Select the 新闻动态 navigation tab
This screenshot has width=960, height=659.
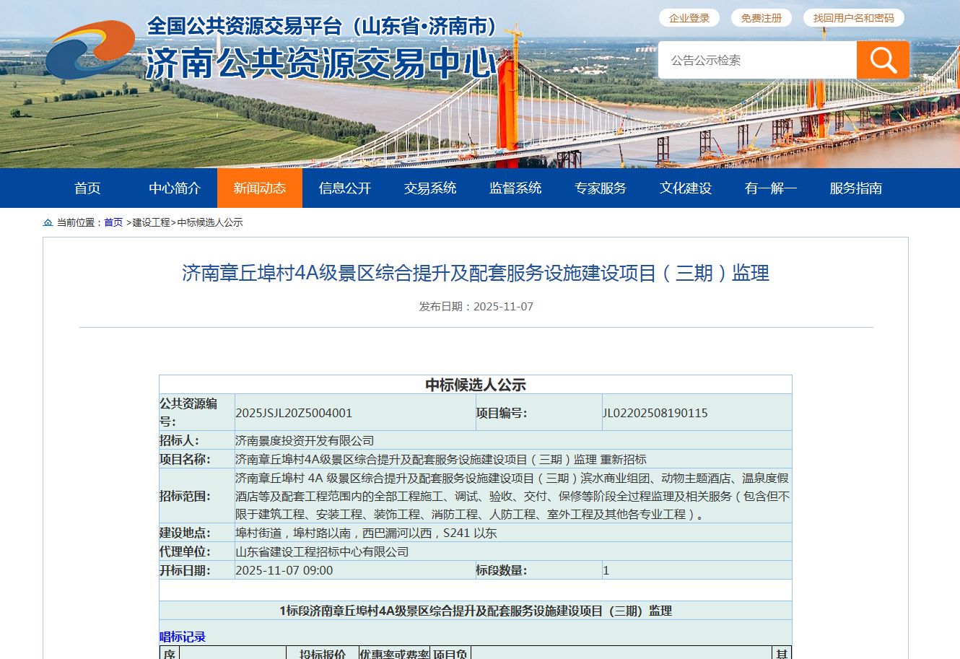coord(260,188)
